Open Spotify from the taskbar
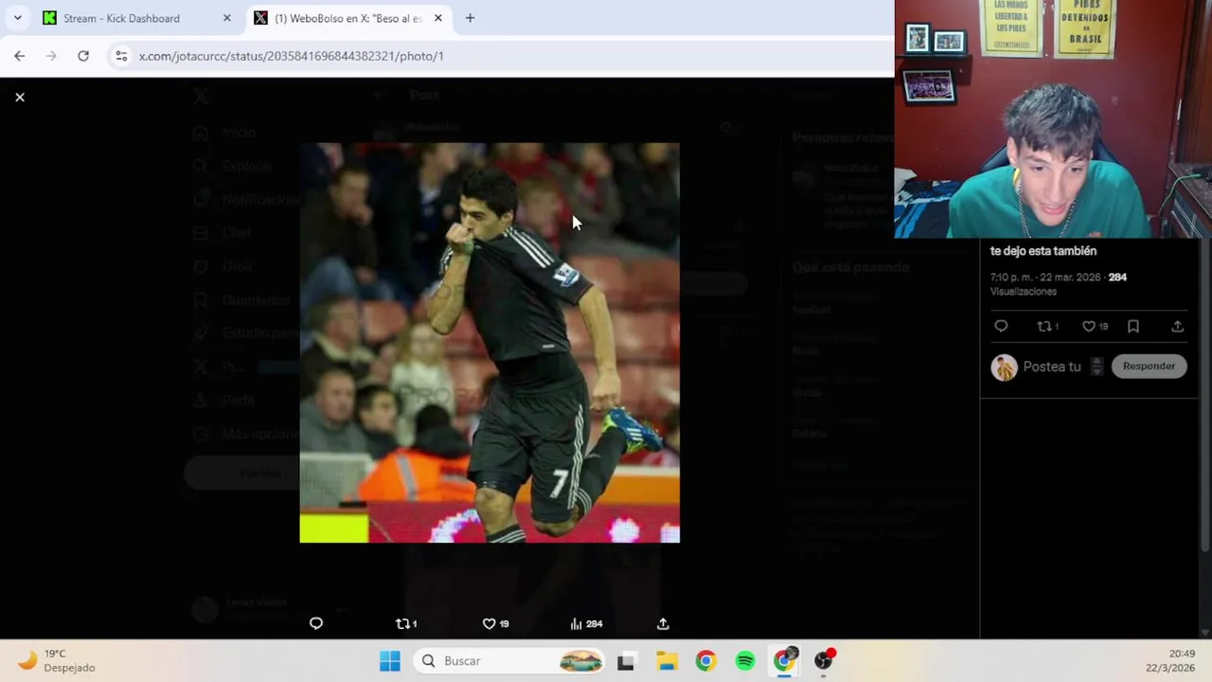The width and height of the screenshot is (1212, 682). pyautogui.click(x=745, y=661)
